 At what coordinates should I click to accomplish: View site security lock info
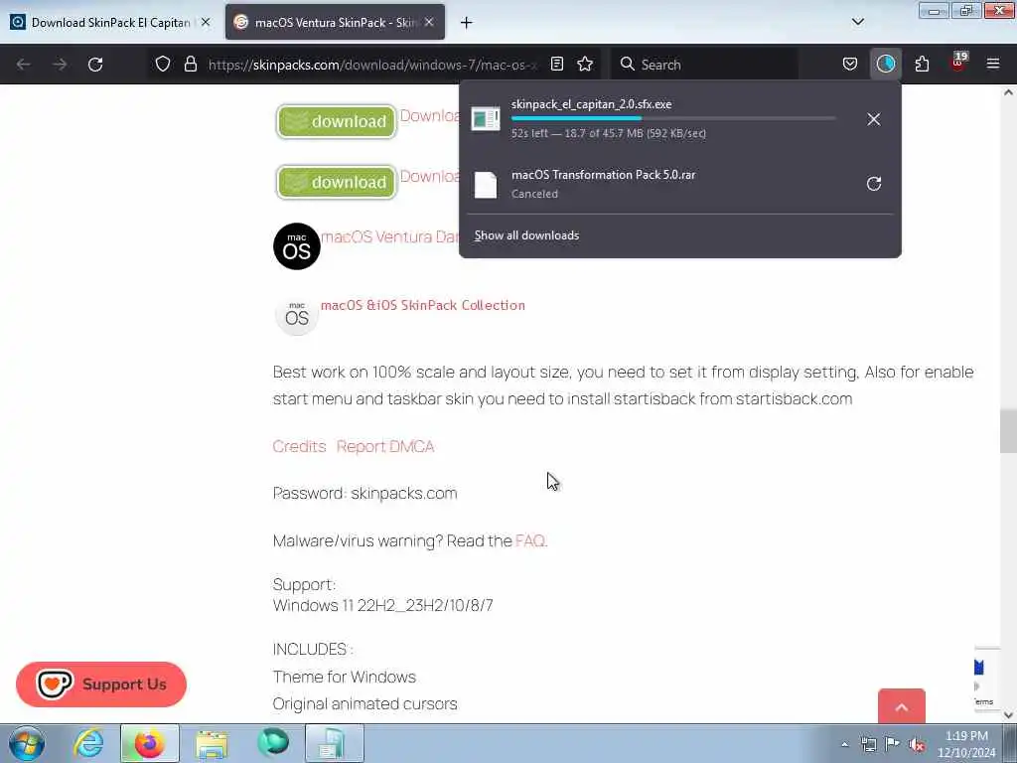point(190,65)
